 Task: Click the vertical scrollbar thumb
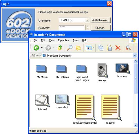tap(136, 78)
